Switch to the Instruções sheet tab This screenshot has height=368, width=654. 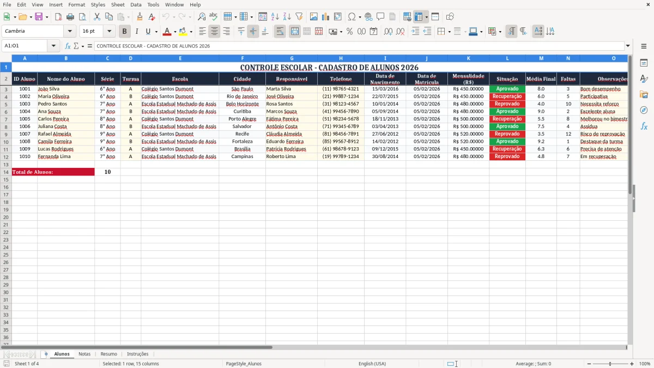137,354
